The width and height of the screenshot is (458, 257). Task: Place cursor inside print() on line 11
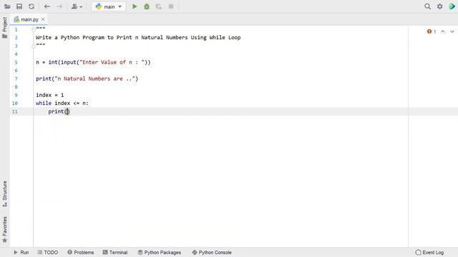point(67,111)
